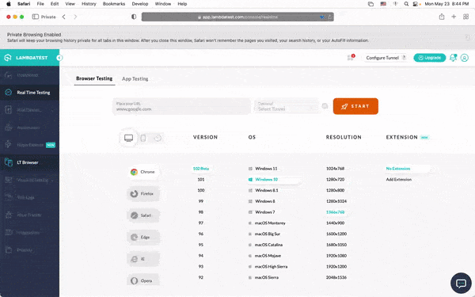Select Chrome browser option
475x297 pixels.
tap(143, 172)
